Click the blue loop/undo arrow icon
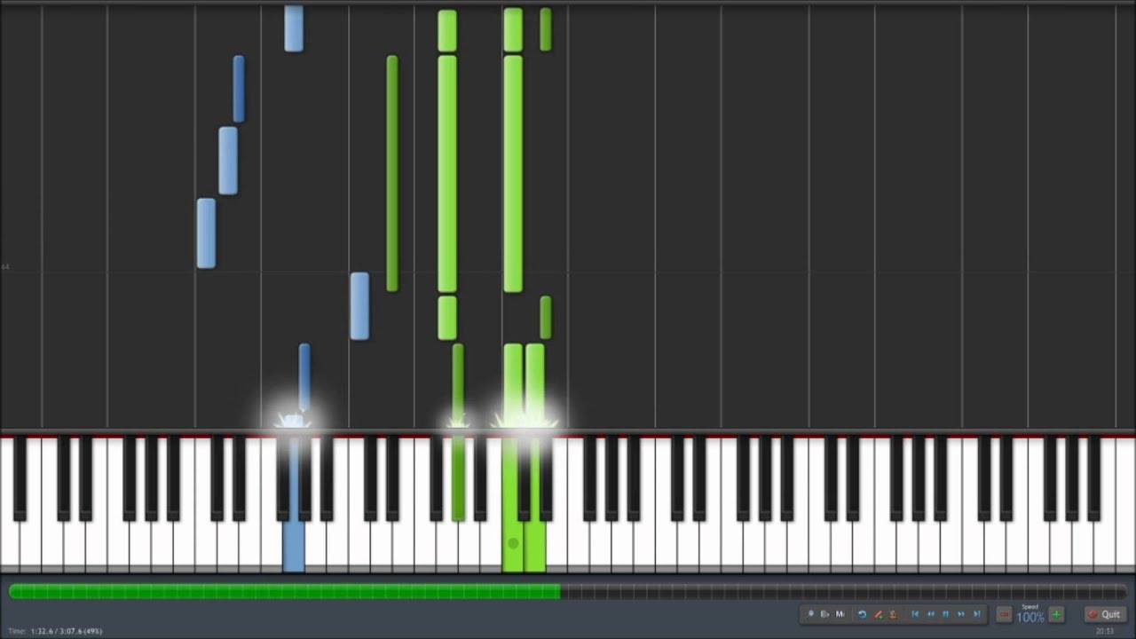Image resolution: width=1136 pixels, height=639 pixels. click(x=862, y=614)
